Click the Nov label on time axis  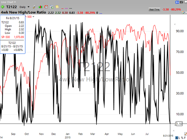point(41,134)
